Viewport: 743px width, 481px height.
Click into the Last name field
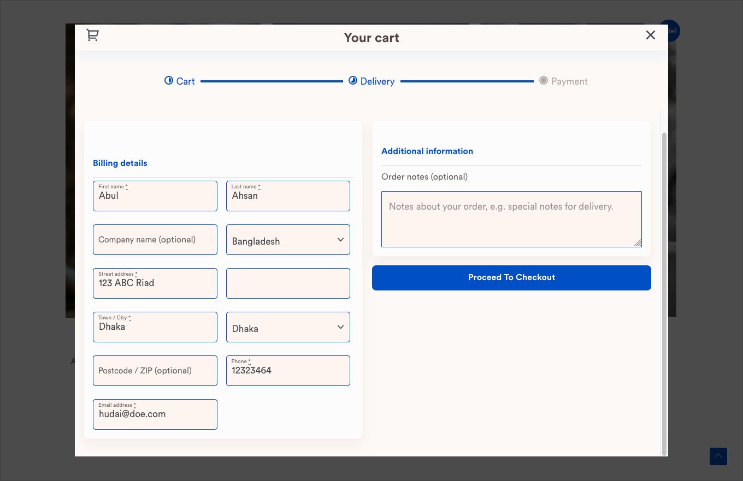tap(288, 196)
